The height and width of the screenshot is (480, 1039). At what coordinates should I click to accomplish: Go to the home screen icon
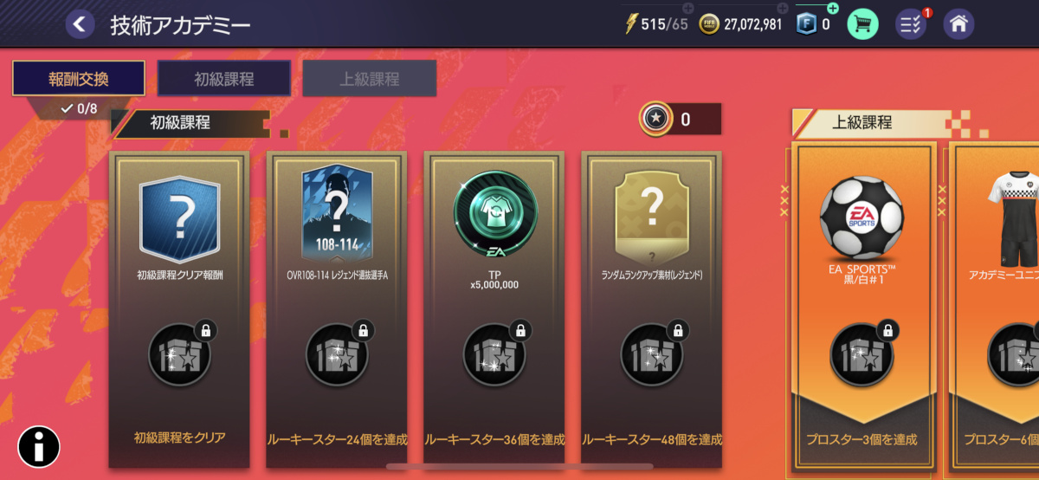click(x=958, y=23)
